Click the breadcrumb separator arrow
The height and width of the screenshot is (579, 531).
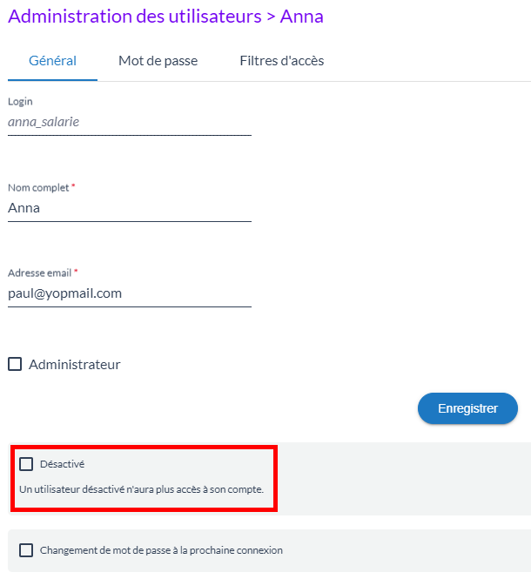coord(270,17)
